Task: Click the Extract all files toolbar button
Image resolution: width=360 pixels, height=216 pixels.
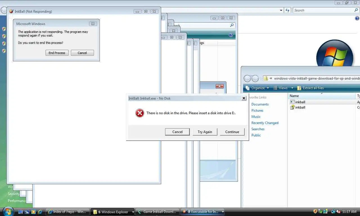Action: point(310,88)
